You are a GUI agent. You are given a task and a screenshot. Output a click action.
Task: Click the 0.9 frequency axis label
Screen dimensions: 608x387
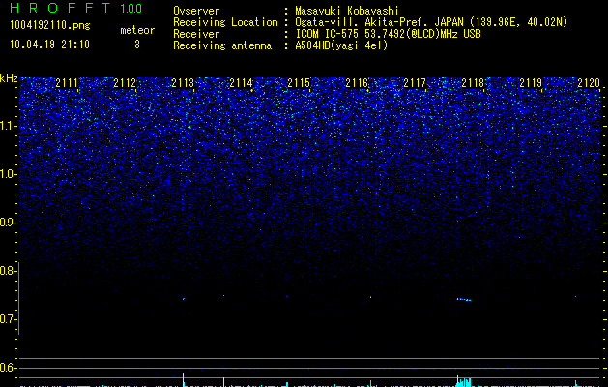(8, 223)
